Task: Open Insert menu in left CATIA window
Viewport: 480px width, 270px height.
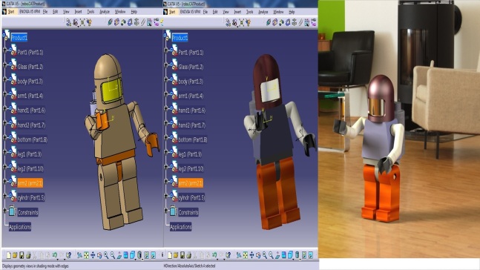Action: point(78,12)
